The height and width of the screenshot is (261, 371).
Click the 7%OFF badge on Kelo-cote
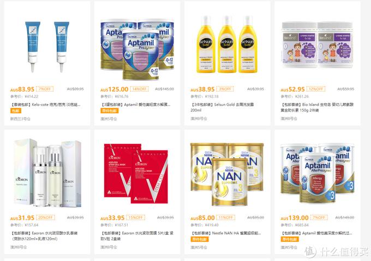[45, 89]
